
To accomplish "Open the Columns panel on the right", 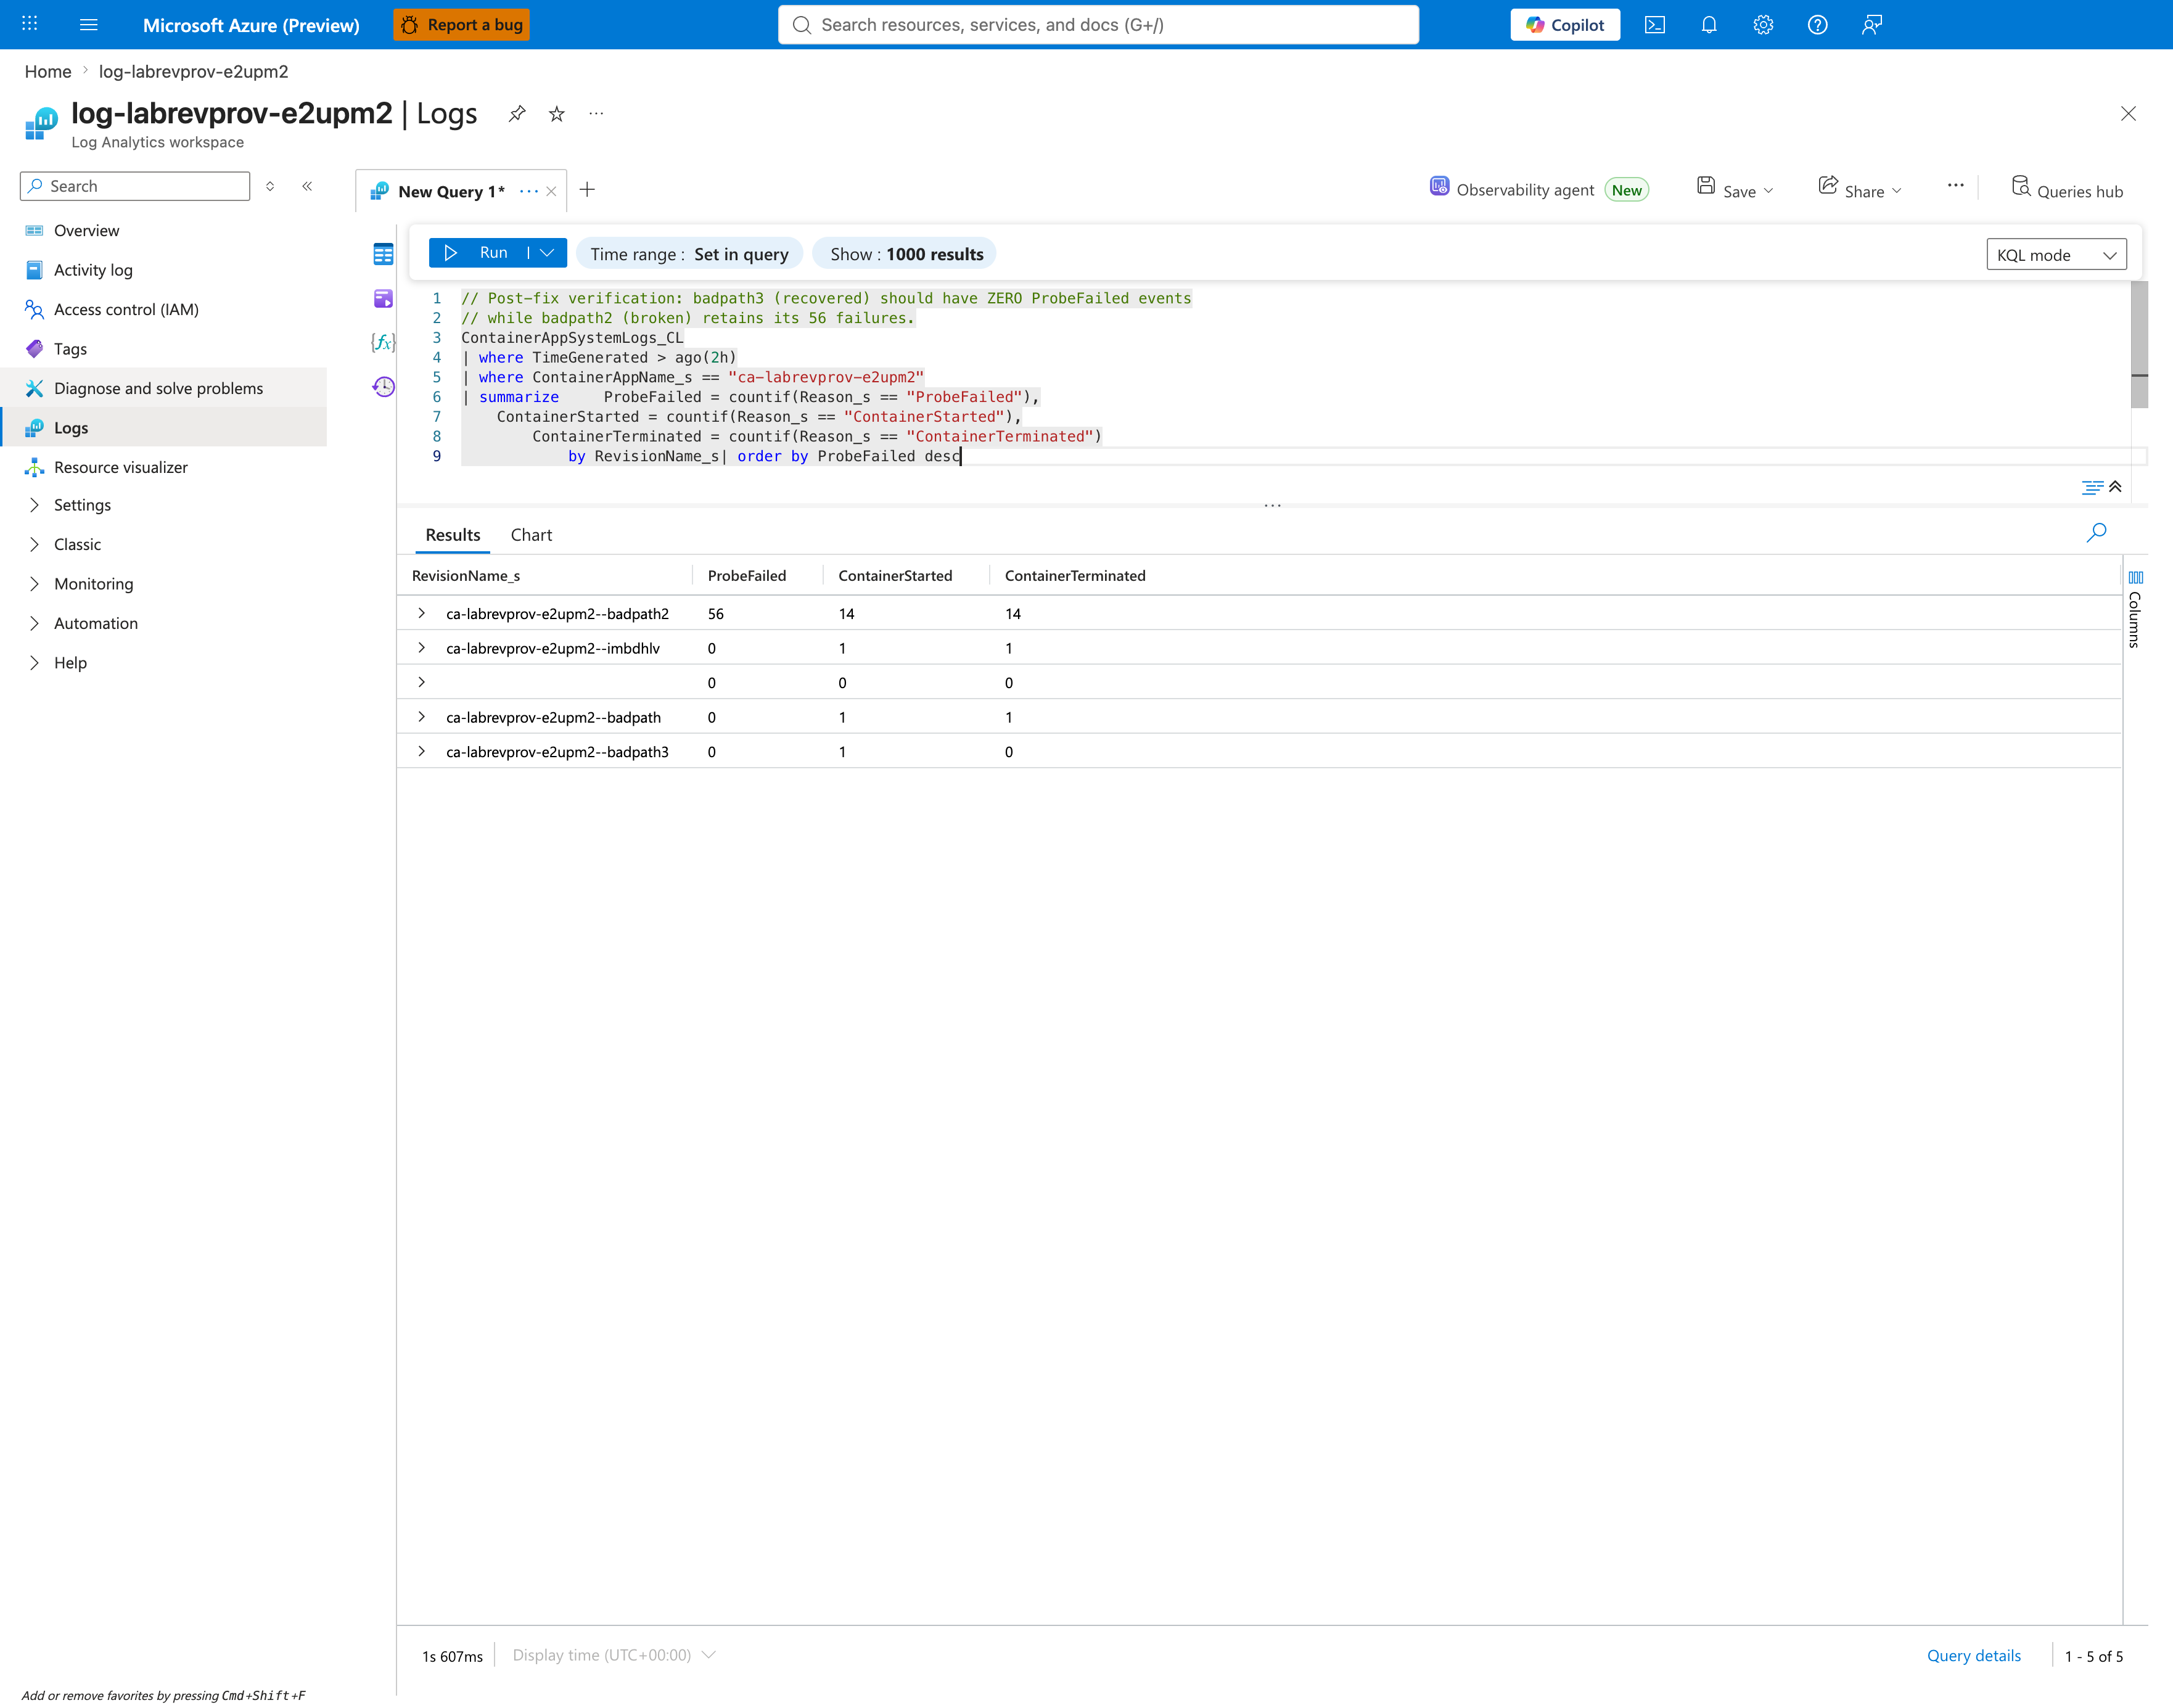I will (2135, 609).
